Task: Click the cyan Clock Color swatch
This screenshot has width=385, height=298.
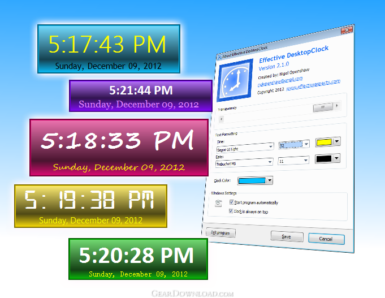Action: pyautogui.click(x=252, y=181)
